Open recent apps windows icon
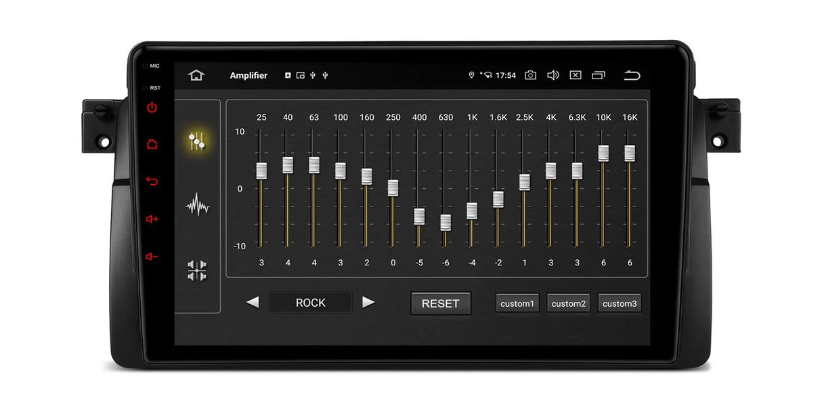Viewport: 822px width, 411px height. 599,75
